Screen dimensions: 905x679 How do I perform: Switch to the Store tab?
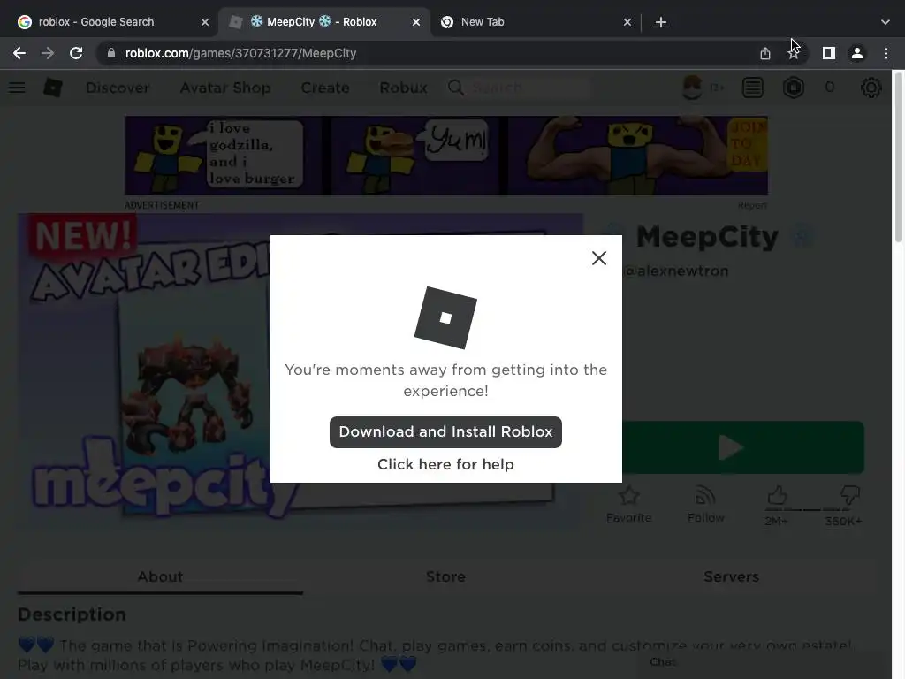pos(445,576)
